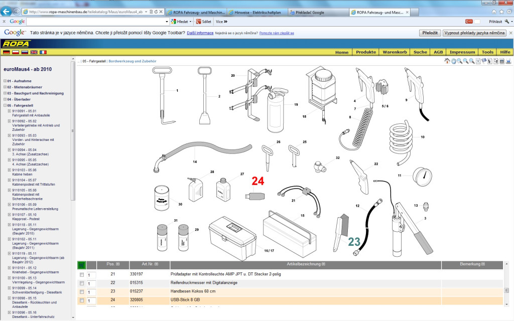
Task: Click the catalog viewer Home icon
Action: (447, 61)
